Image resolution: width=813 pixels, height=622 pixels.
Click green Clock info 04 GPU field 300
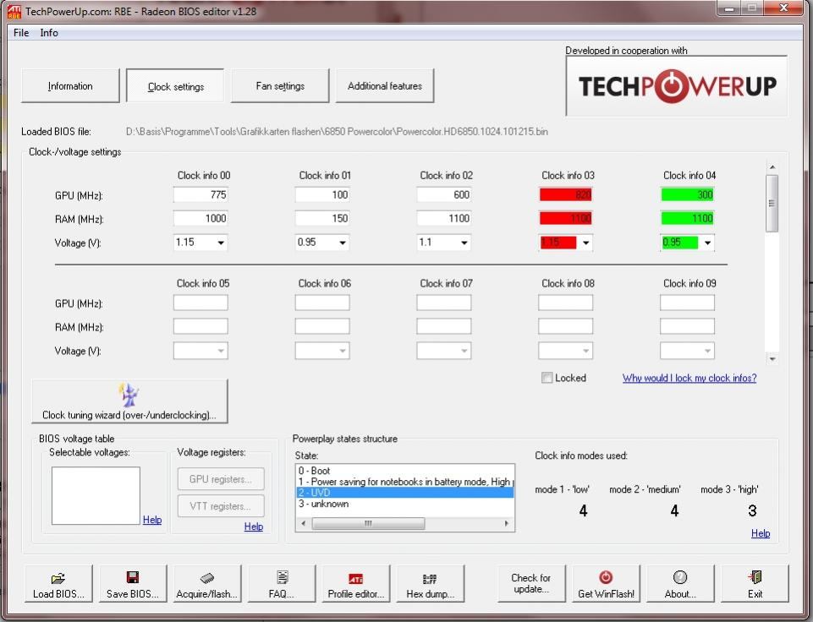tap(687, 194)
